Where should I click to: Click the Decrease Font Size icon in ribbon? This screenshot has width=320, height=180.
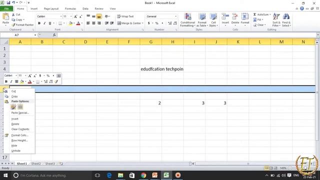[80, 16]
